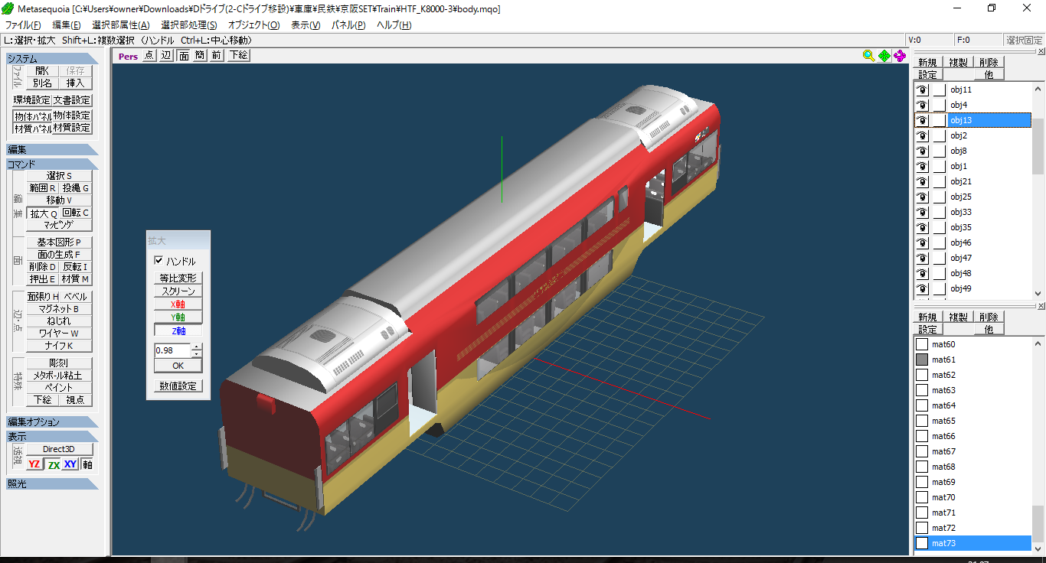Toggle the lock box beside obj25

(939, 197)
